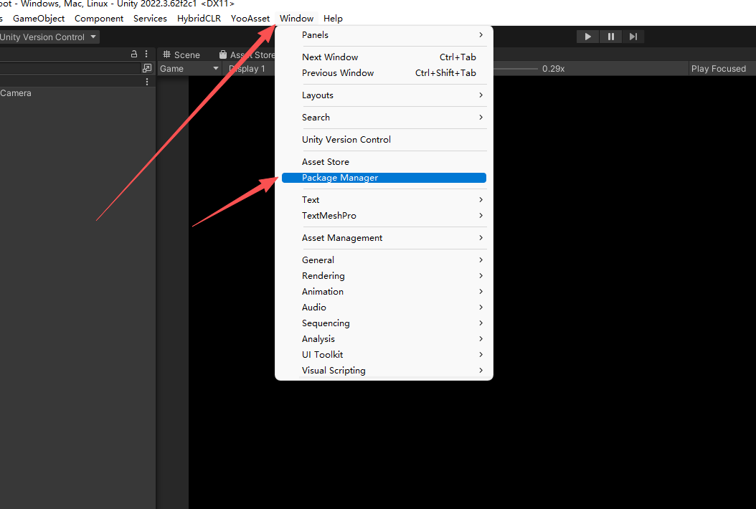Expand the Search submenu
The height and width of the screenshot is (509, 756).
pyautogui.click(x=384, y=117)
